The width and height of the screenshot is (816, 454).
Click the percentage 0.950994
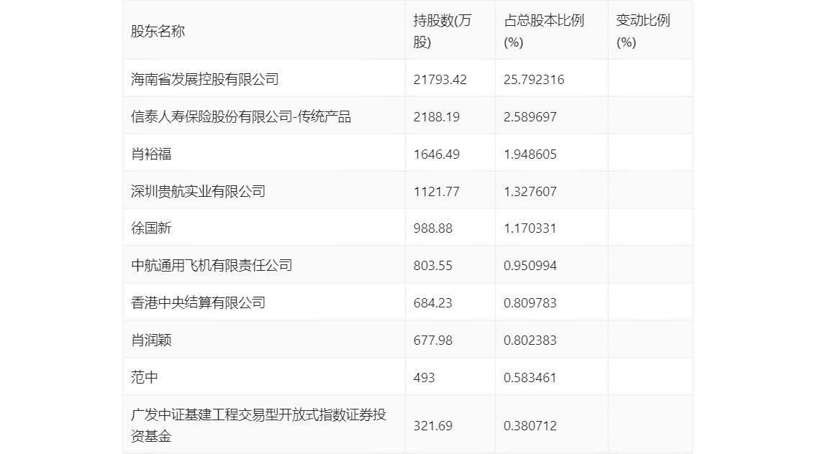[530, 266]
